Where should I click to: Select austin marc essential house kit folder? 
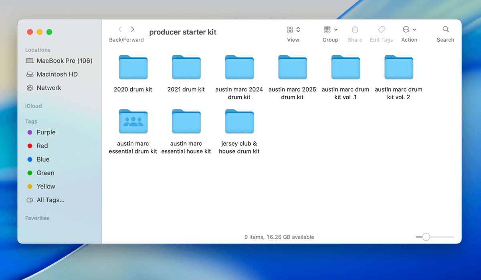pyautogui.click(x=186, y=122)
